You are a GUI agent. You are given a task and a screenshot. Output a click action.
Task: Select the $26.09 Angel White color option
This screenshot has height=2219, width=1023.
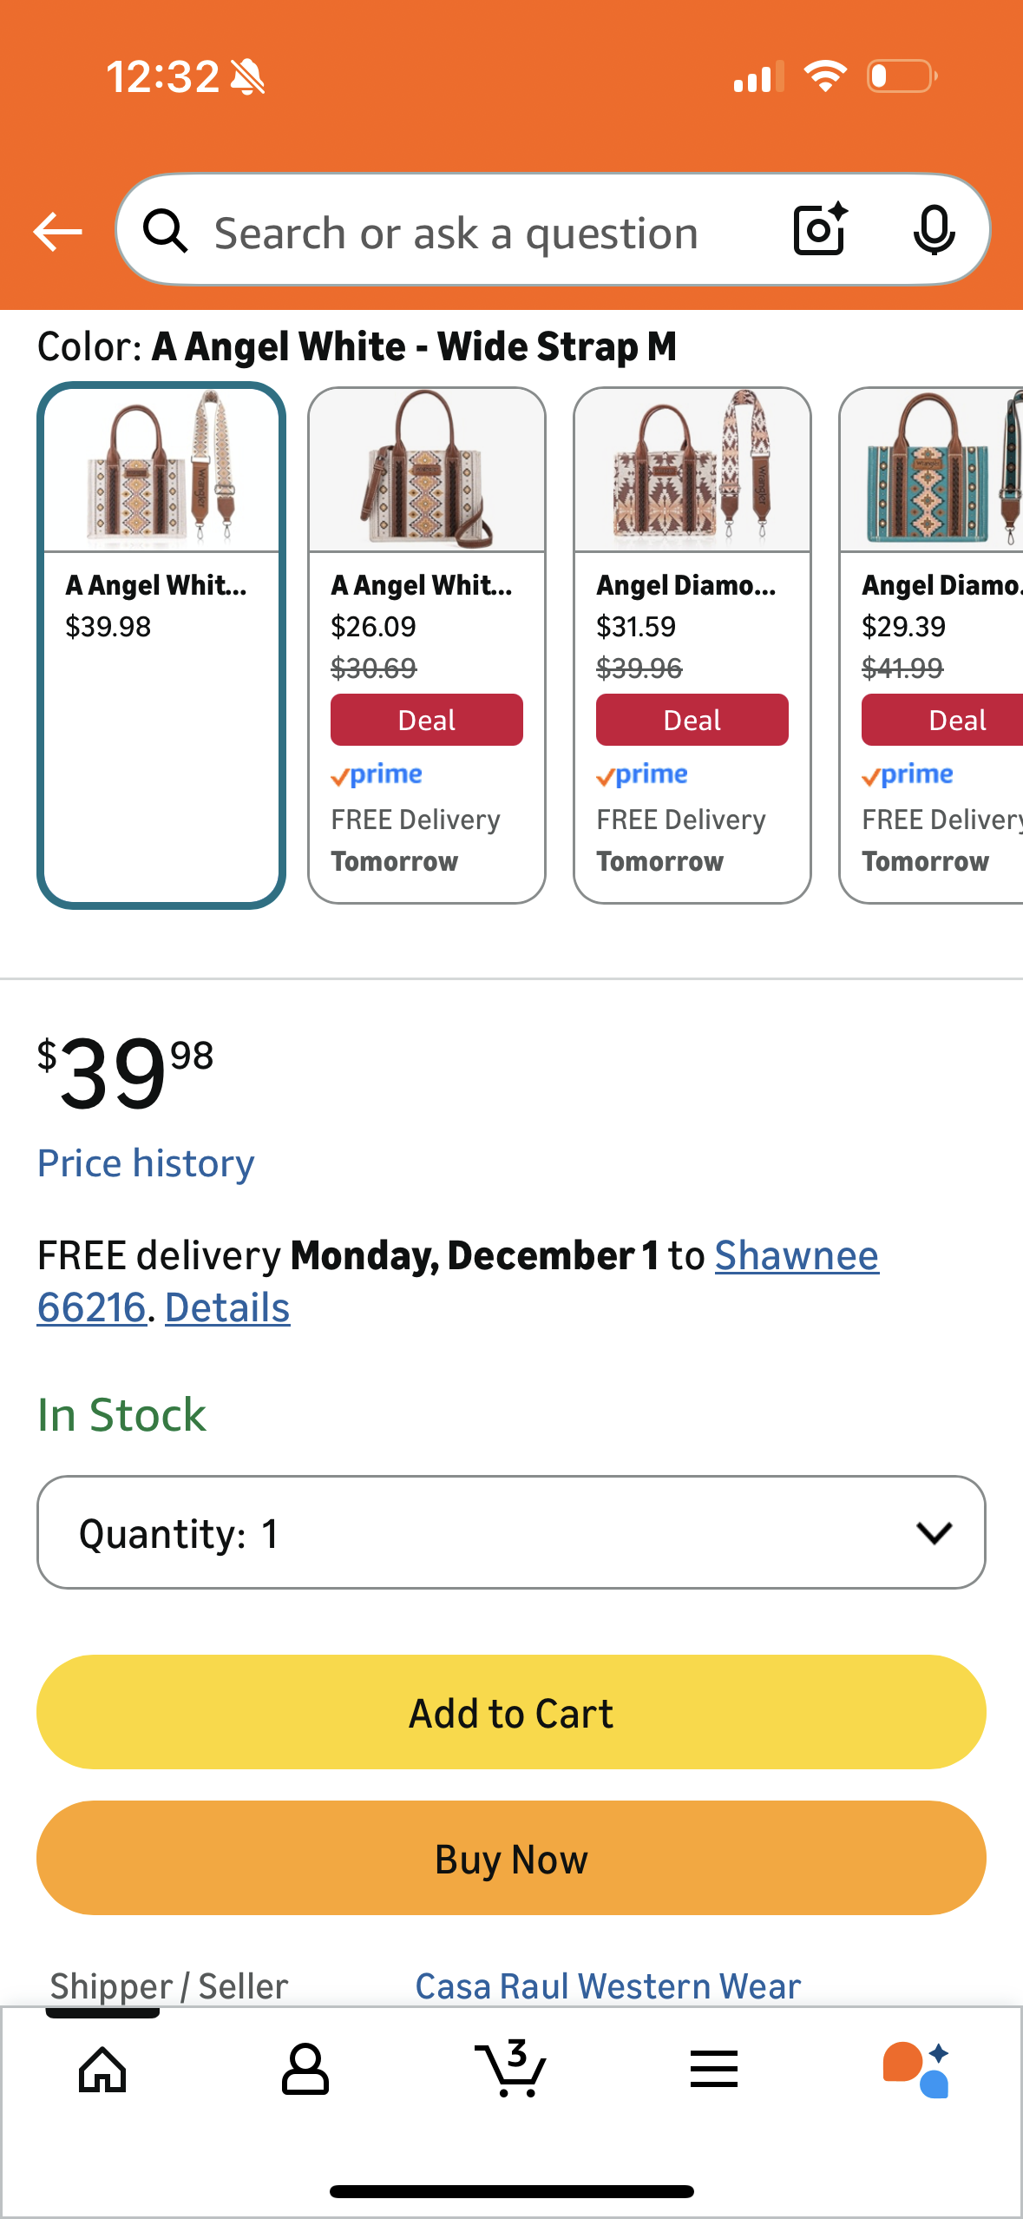[x=427, y=645]
